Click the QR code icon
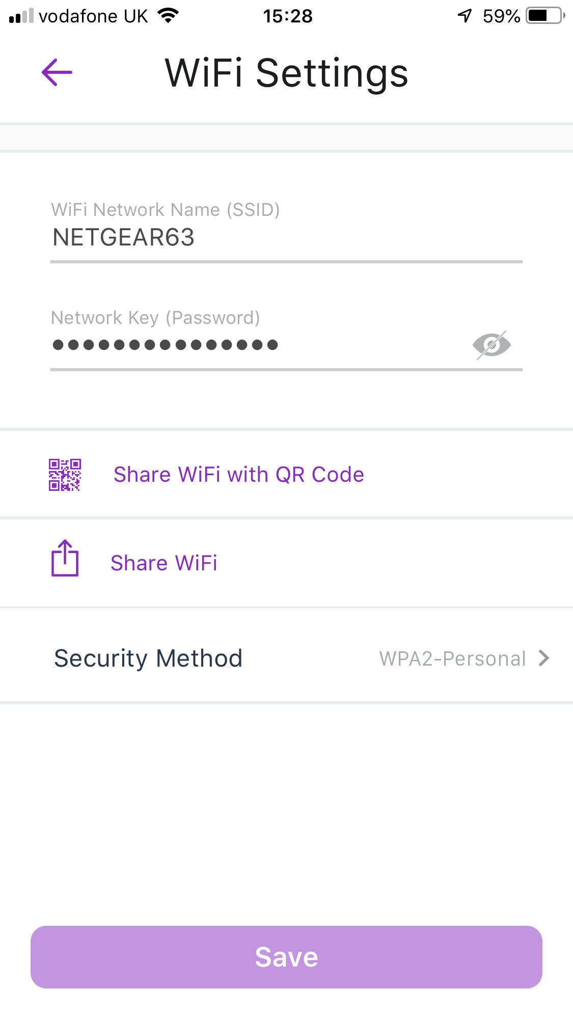Viewport: 573px width, 1019px height. (65, 475)
